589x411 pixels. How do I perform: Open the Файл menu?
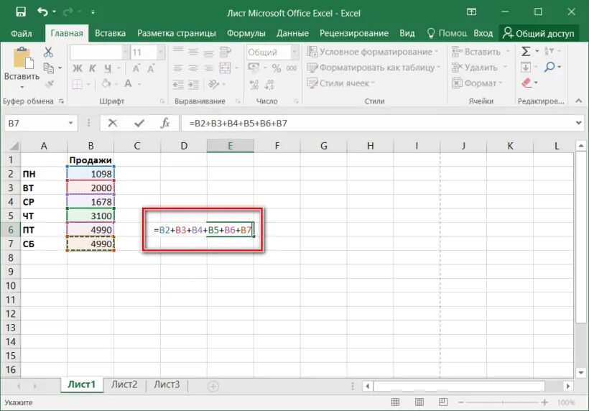[x=21, y=34]
